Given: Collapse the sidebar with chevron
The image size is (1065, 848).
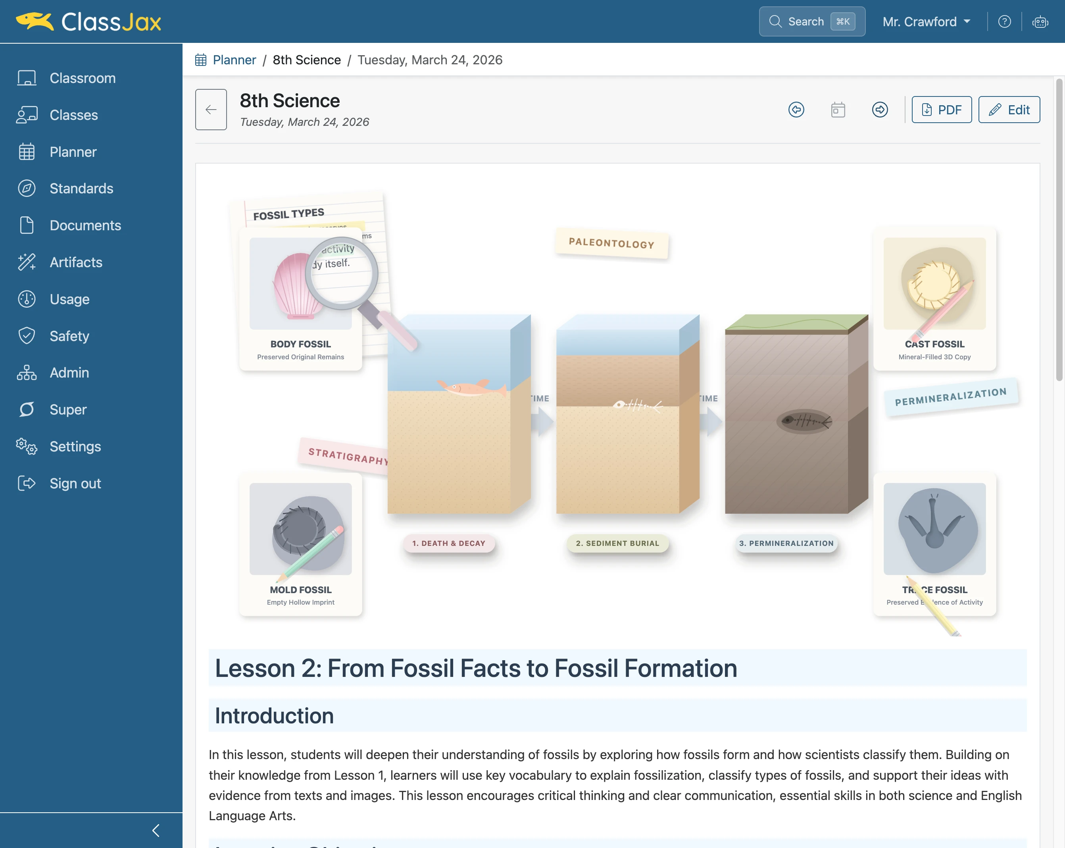Looking at the screenshot, I should (x=156, y=830).
